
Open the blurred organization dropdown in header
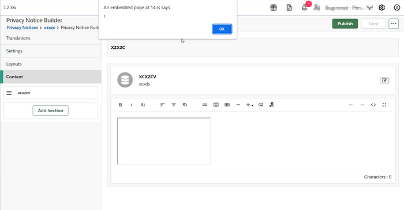(349, 7)
